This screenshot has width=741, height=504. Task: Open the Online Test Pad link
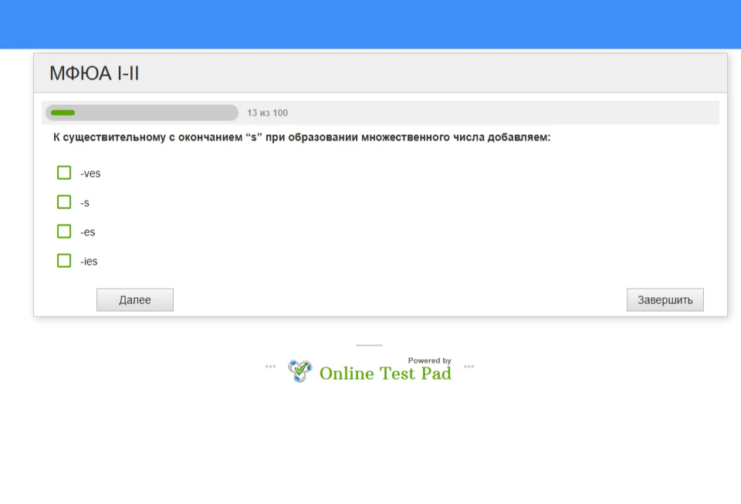(x=385, y=373)
